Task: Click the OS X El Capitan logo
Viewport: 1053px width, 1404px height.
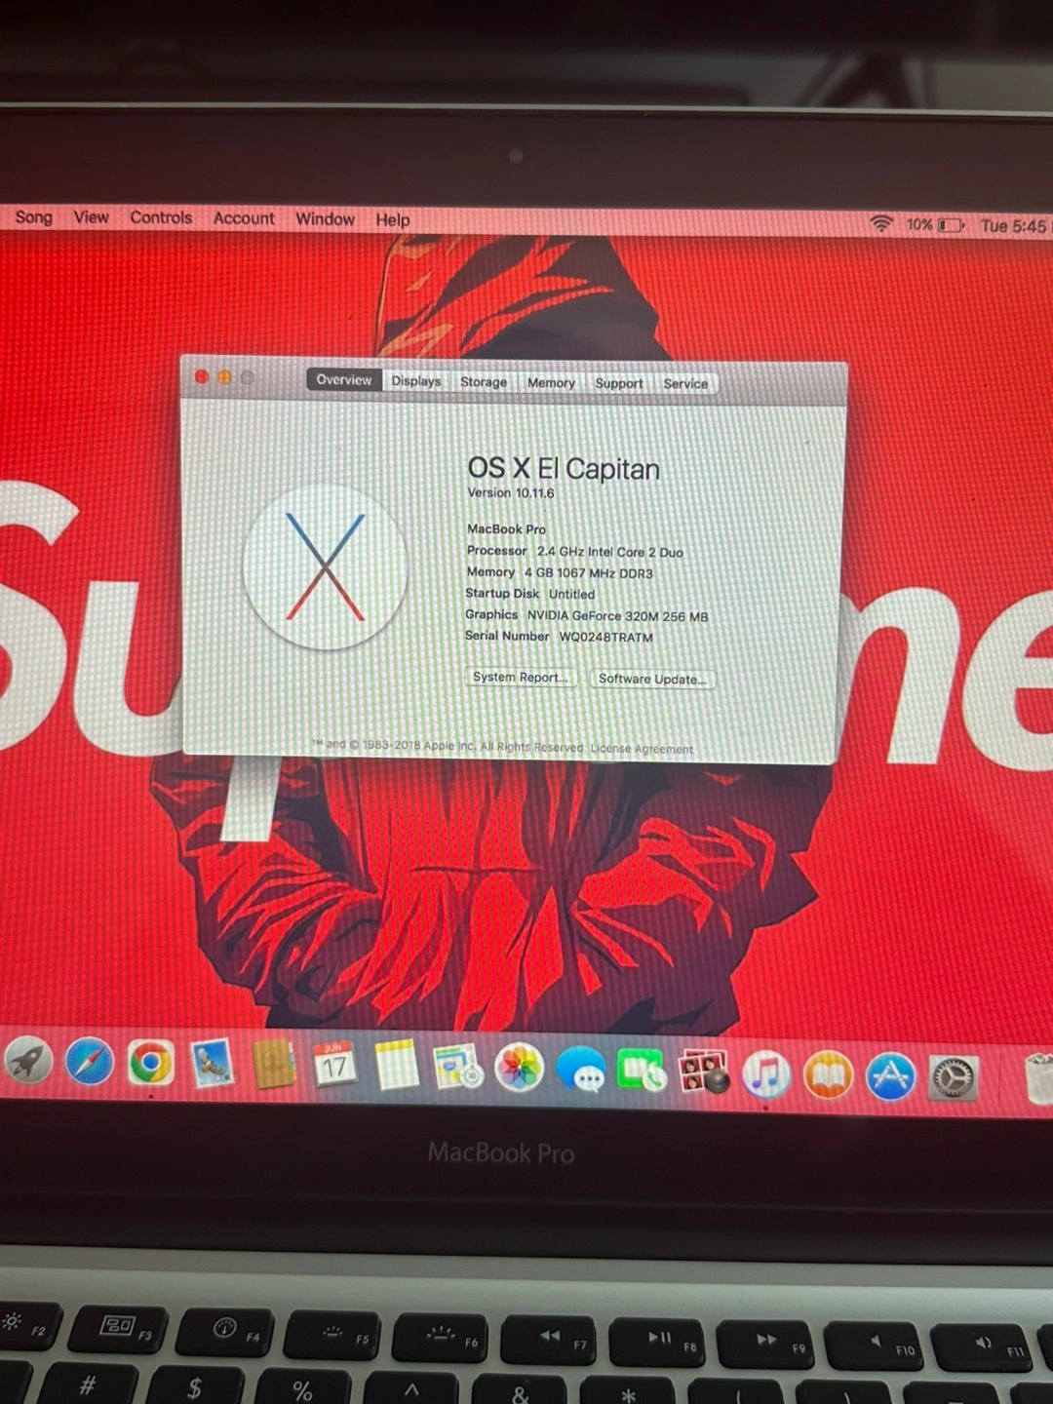Action: [x=325, y=567]
